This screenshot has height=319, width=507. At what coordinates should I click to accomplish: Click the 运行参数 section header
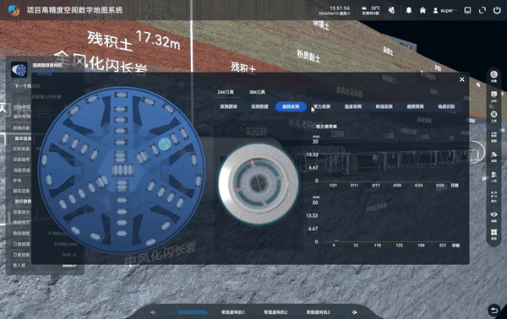point(23,201)
